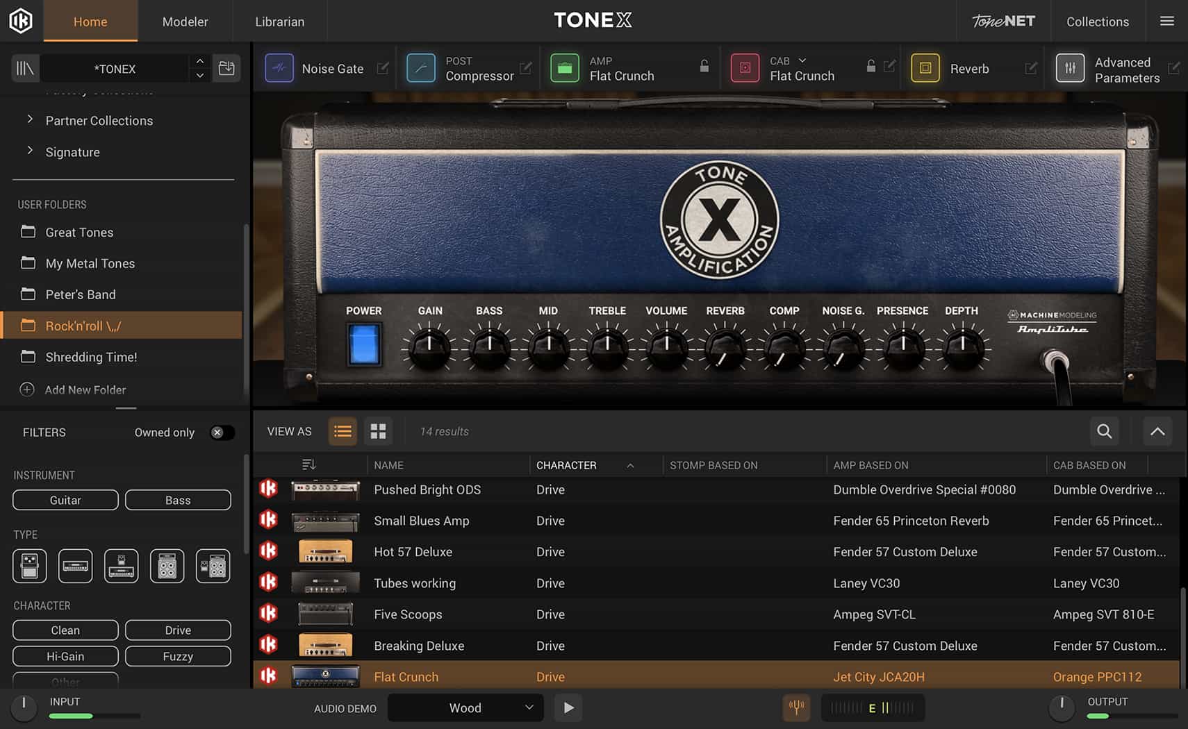Click the INPUT level knob
Image resolution: width=1188 pixels, height=729 pixels.
(x=24, y=707)
